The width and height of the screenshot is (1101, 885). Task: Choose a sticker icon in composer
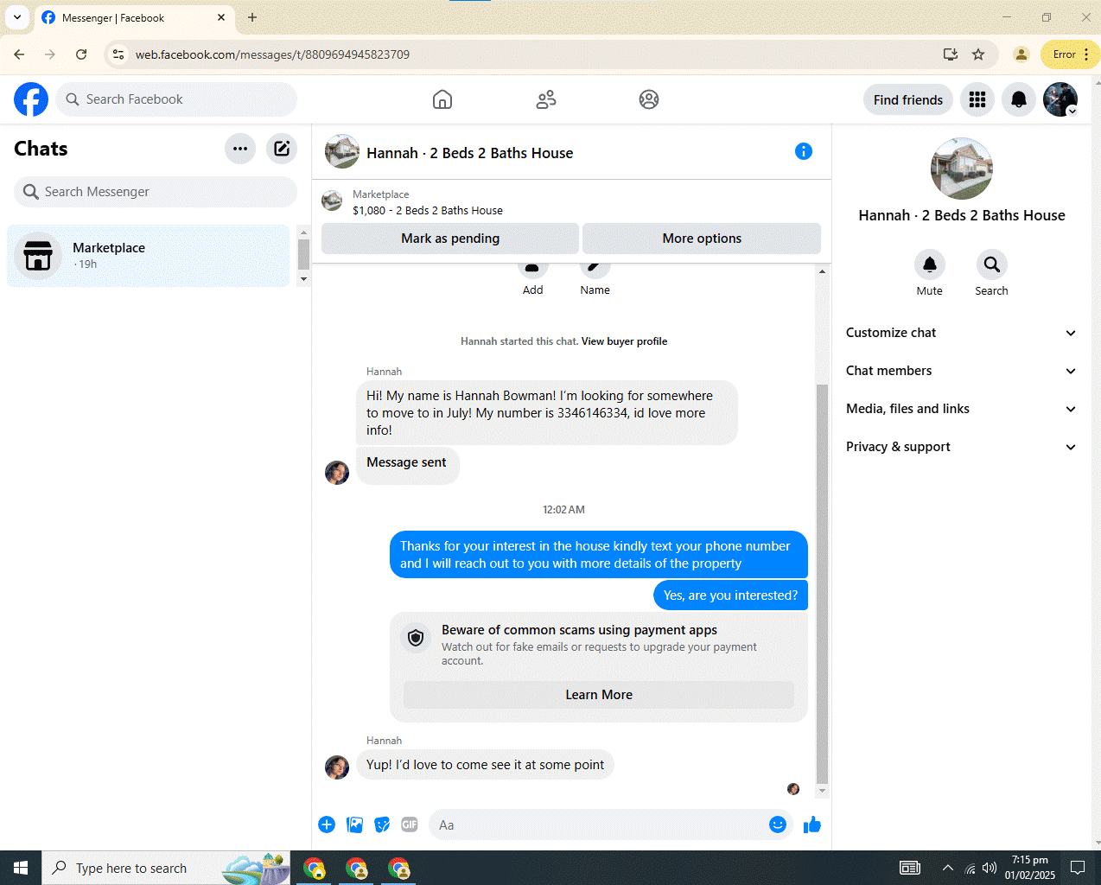point(382,825)
